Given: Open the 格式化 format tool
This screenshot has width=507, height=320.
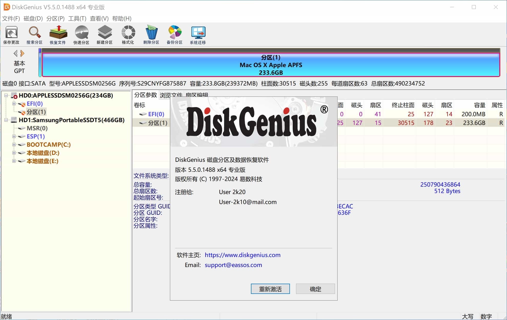Looking at the screenshot, I should [x=128, y=35].
